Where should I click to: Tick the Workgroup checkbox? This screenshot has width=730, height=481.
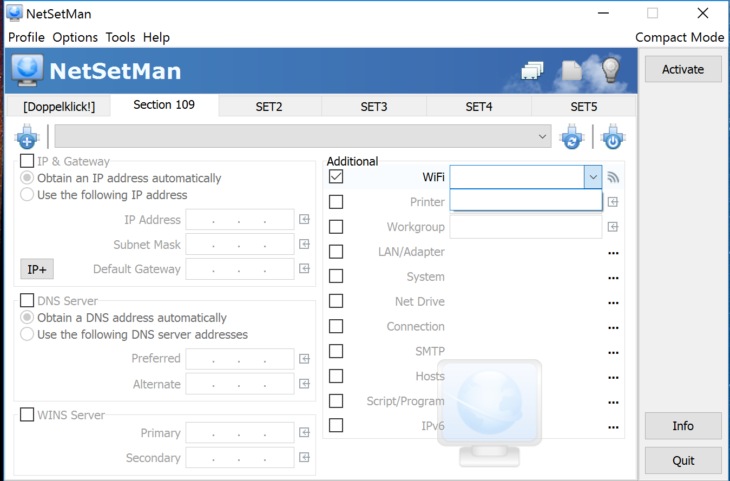tap(336, 227)
